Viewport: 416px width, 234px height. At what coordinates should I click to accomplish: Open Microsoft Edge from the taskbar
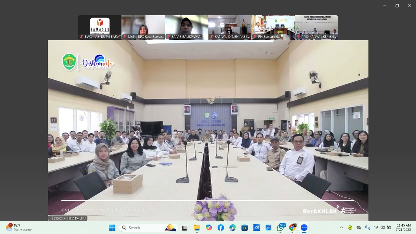233,227
